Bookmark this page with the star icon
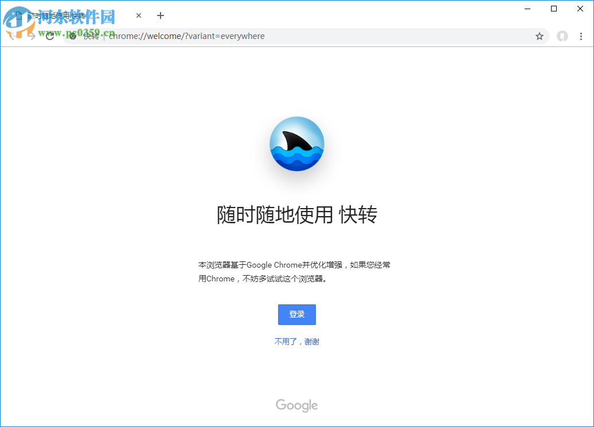Image resolution: width=594 pixels, height=427 pixels. 539,36
